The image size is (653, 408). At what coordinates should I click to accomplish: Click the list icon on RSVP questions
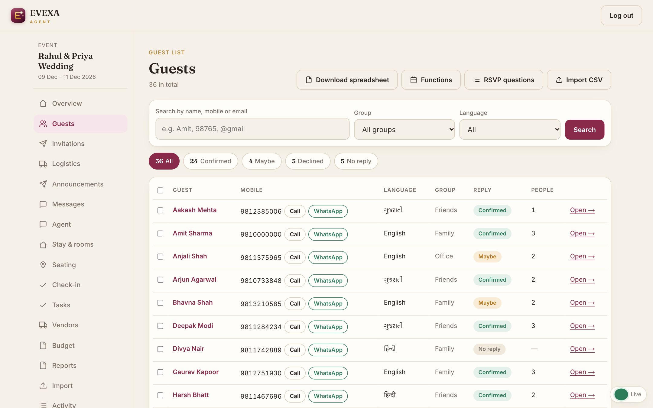pos(476,80)
